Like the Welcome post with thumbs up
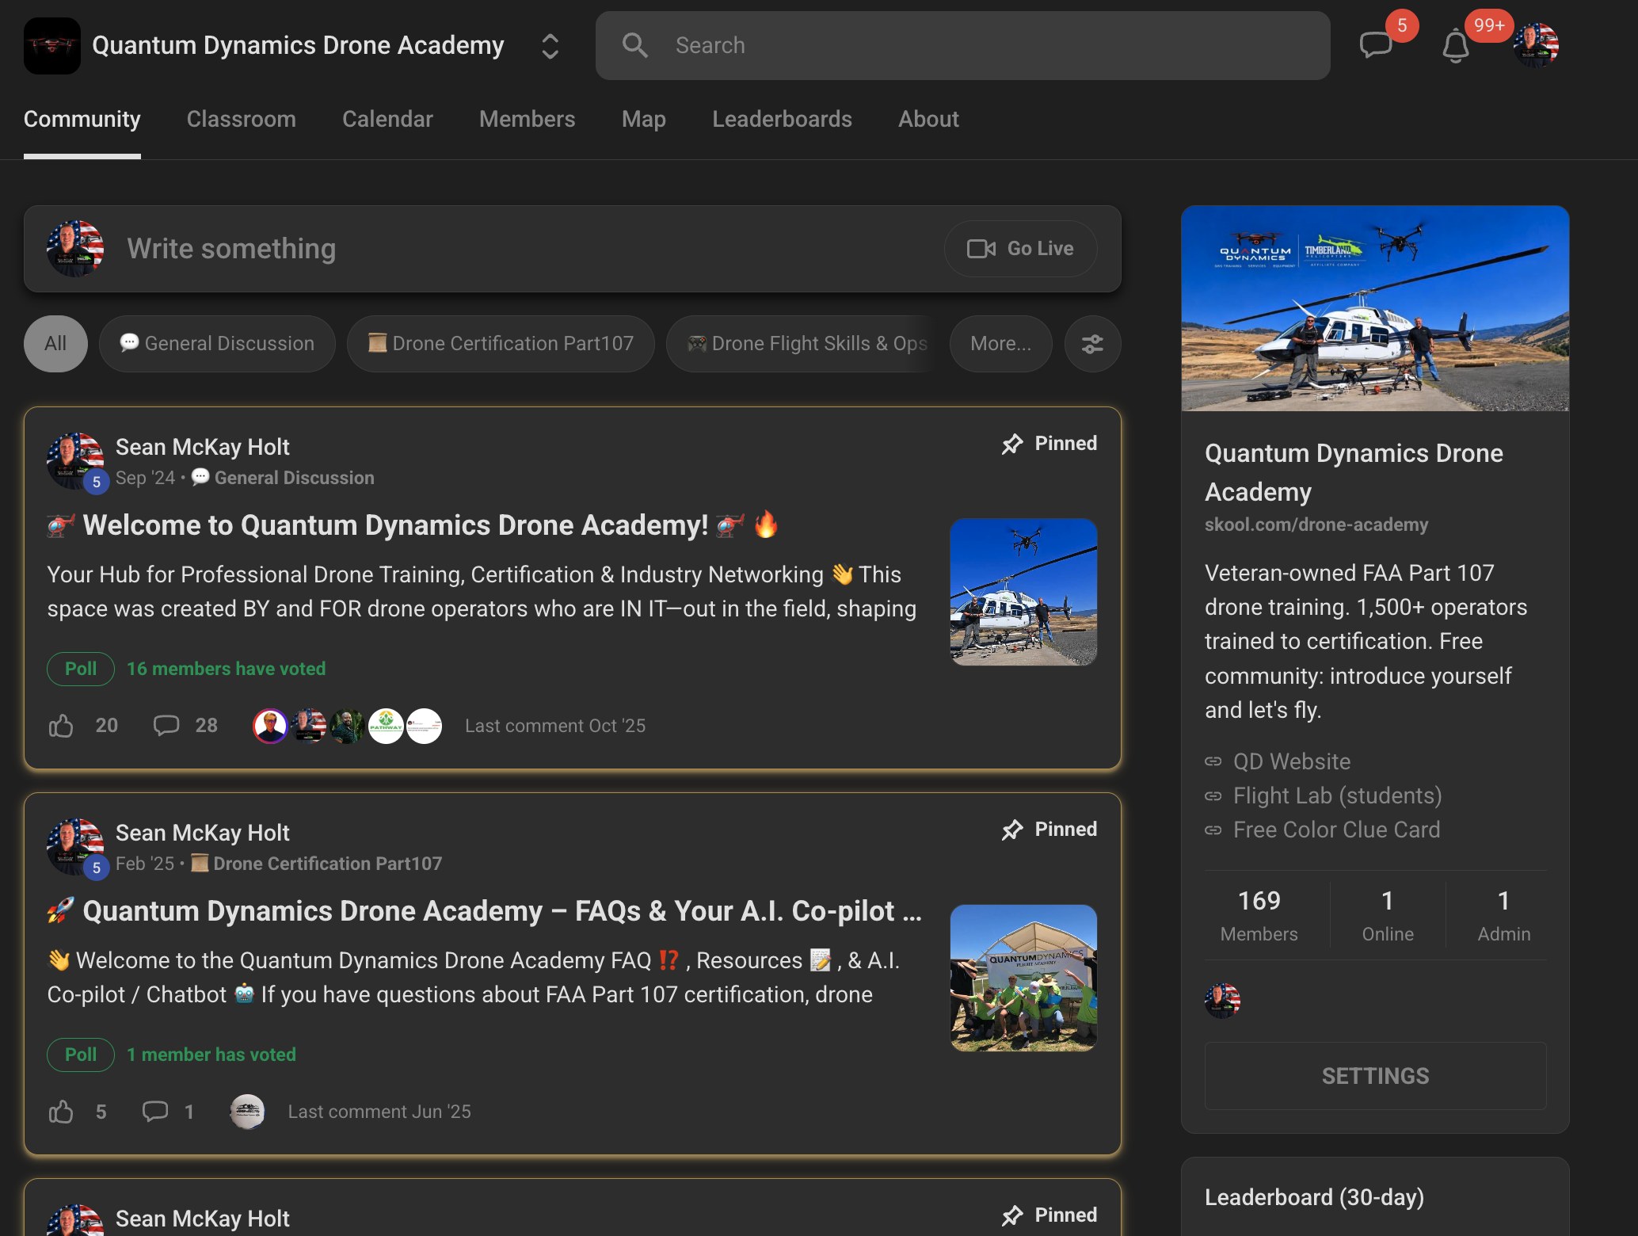Screen dimensions: 1638x1236 (61, 726)
